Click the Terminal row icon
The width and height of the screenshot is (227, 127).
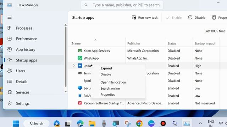tap(80, 73)
